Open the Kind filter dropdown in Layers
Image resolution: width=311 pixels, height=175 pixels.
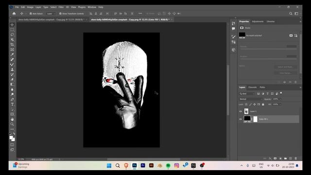[247, 94]
